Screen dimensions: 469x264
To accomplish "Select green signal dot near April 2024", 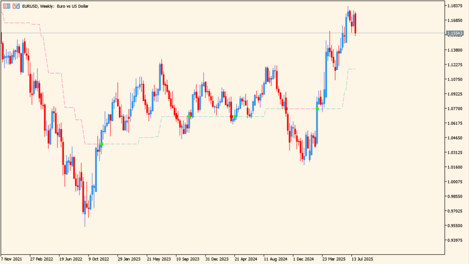I will [x=235, y=117].
